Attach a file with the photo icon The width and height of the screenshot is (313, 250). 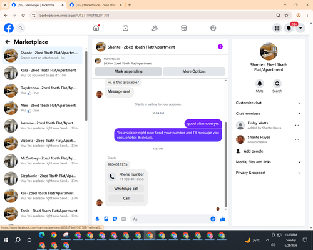(x=106, y=219)
